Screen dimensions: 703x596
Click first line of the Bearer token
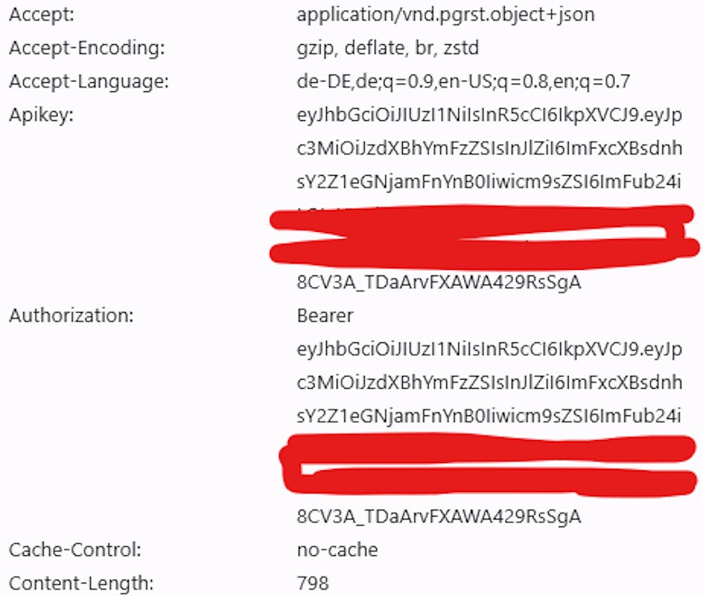click(x=489, y=349)
